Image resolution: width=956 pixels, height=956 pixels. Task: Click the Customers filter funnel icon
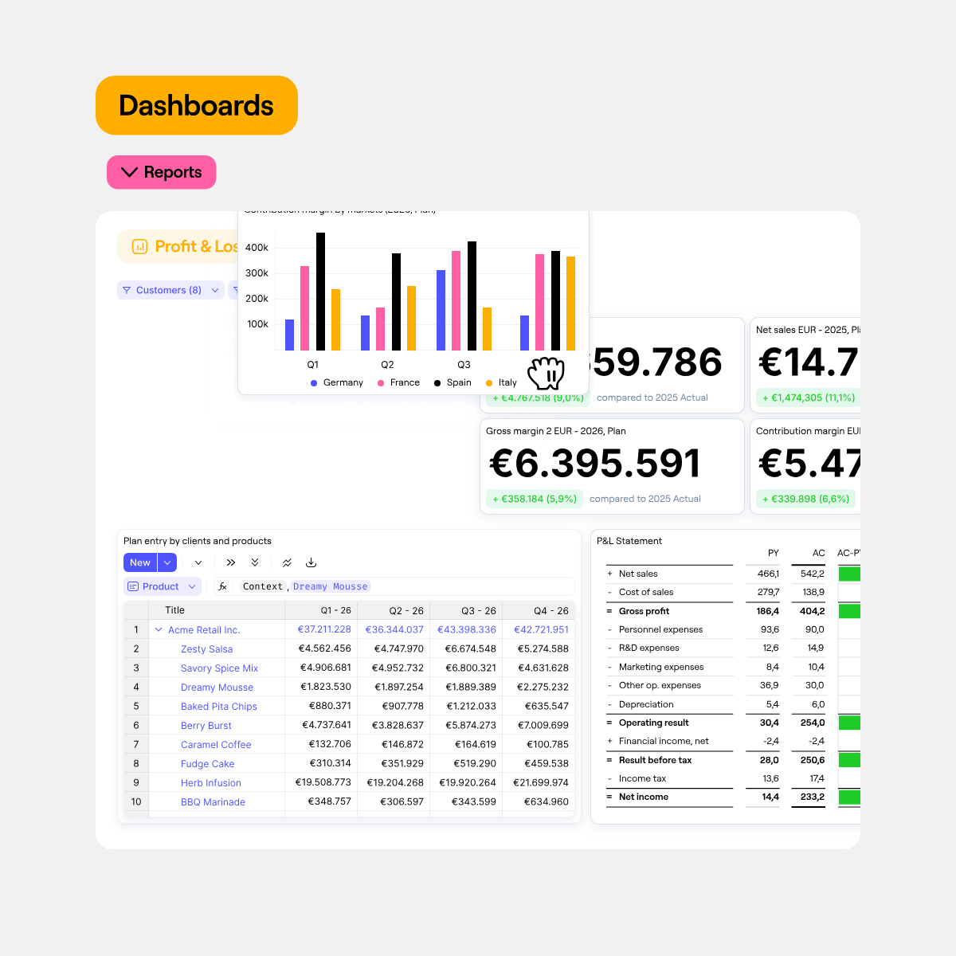(x=127, y=291)
